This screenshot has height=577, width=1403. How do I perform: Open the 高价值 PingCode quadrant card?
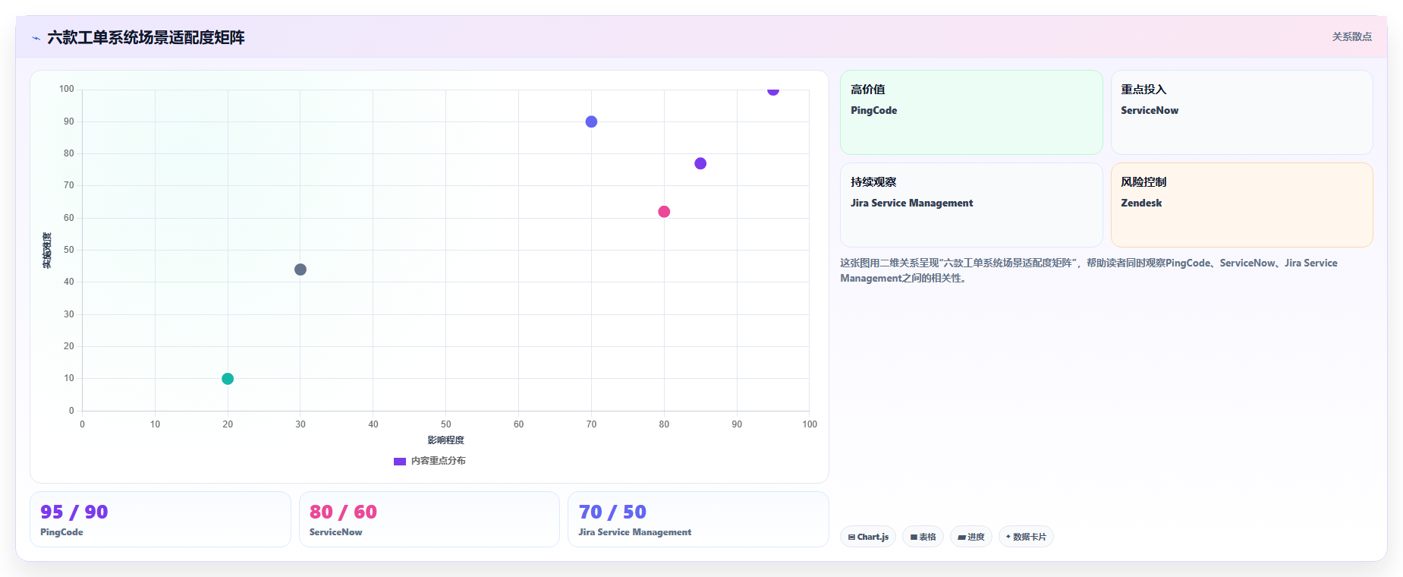tap(971, 112)
